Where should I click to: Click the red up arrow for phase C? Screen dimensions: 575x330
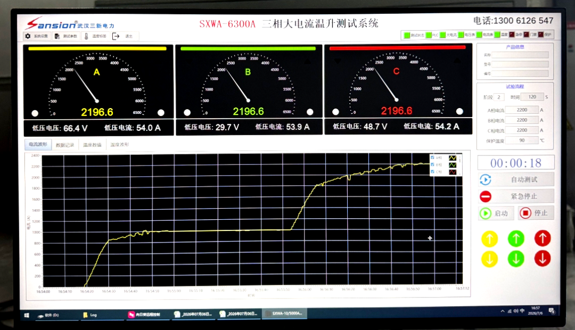[x=543, y=238]
